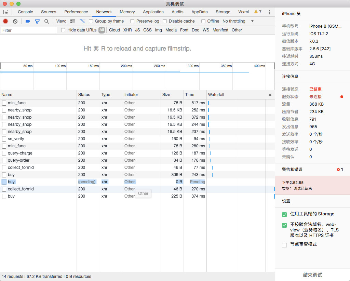The image size is (350, 281).
Task: Sort by the Waterfall column arrow
Action: click(270, 95)
